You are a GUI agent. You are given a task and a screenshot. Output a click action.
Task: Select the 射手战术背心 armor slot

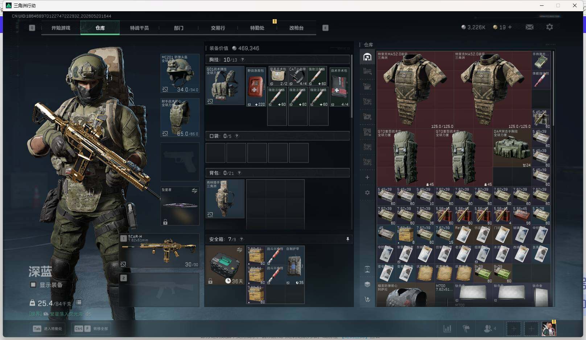click(180, 118)
